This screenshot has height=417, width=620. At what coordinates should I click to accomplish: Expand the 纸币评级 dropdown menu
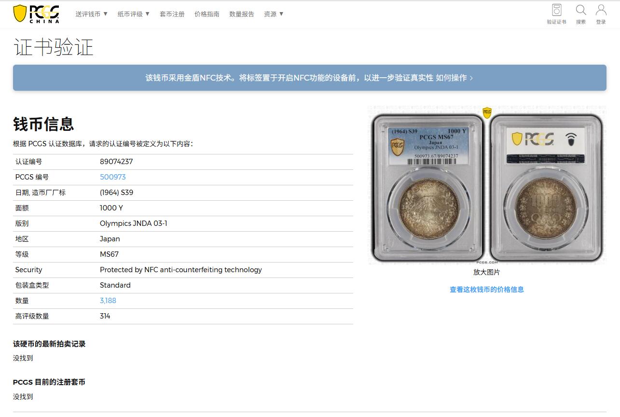point(134,14)
